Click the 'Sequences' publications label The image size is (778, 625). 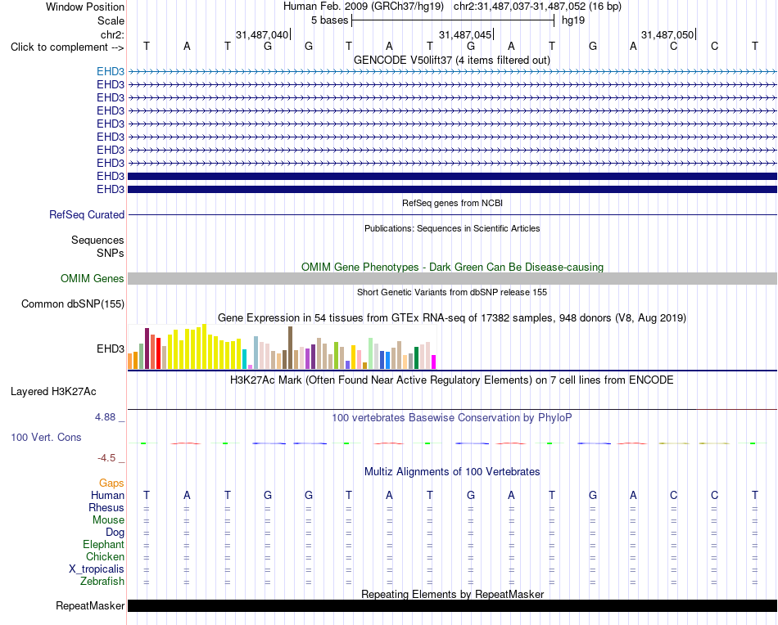tap(97, 241)
